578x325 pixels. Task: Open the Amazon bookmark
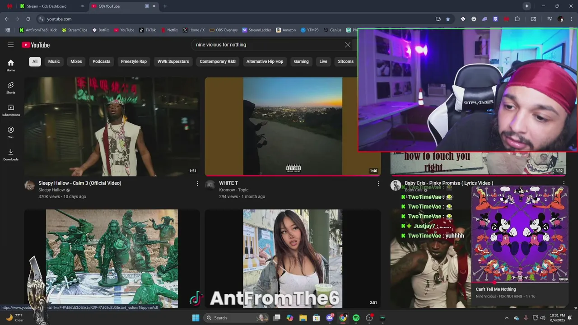(286, 30)
